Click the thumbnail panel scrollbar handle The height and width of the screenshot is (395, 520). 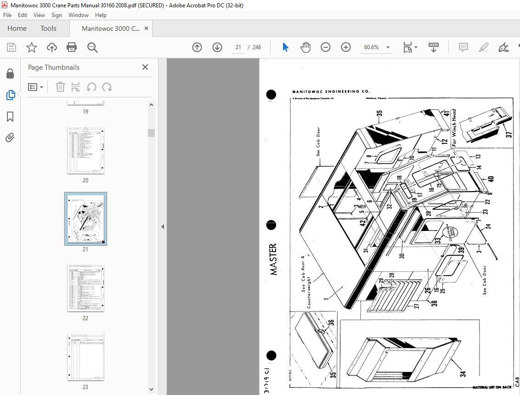[x=151, y=133]
